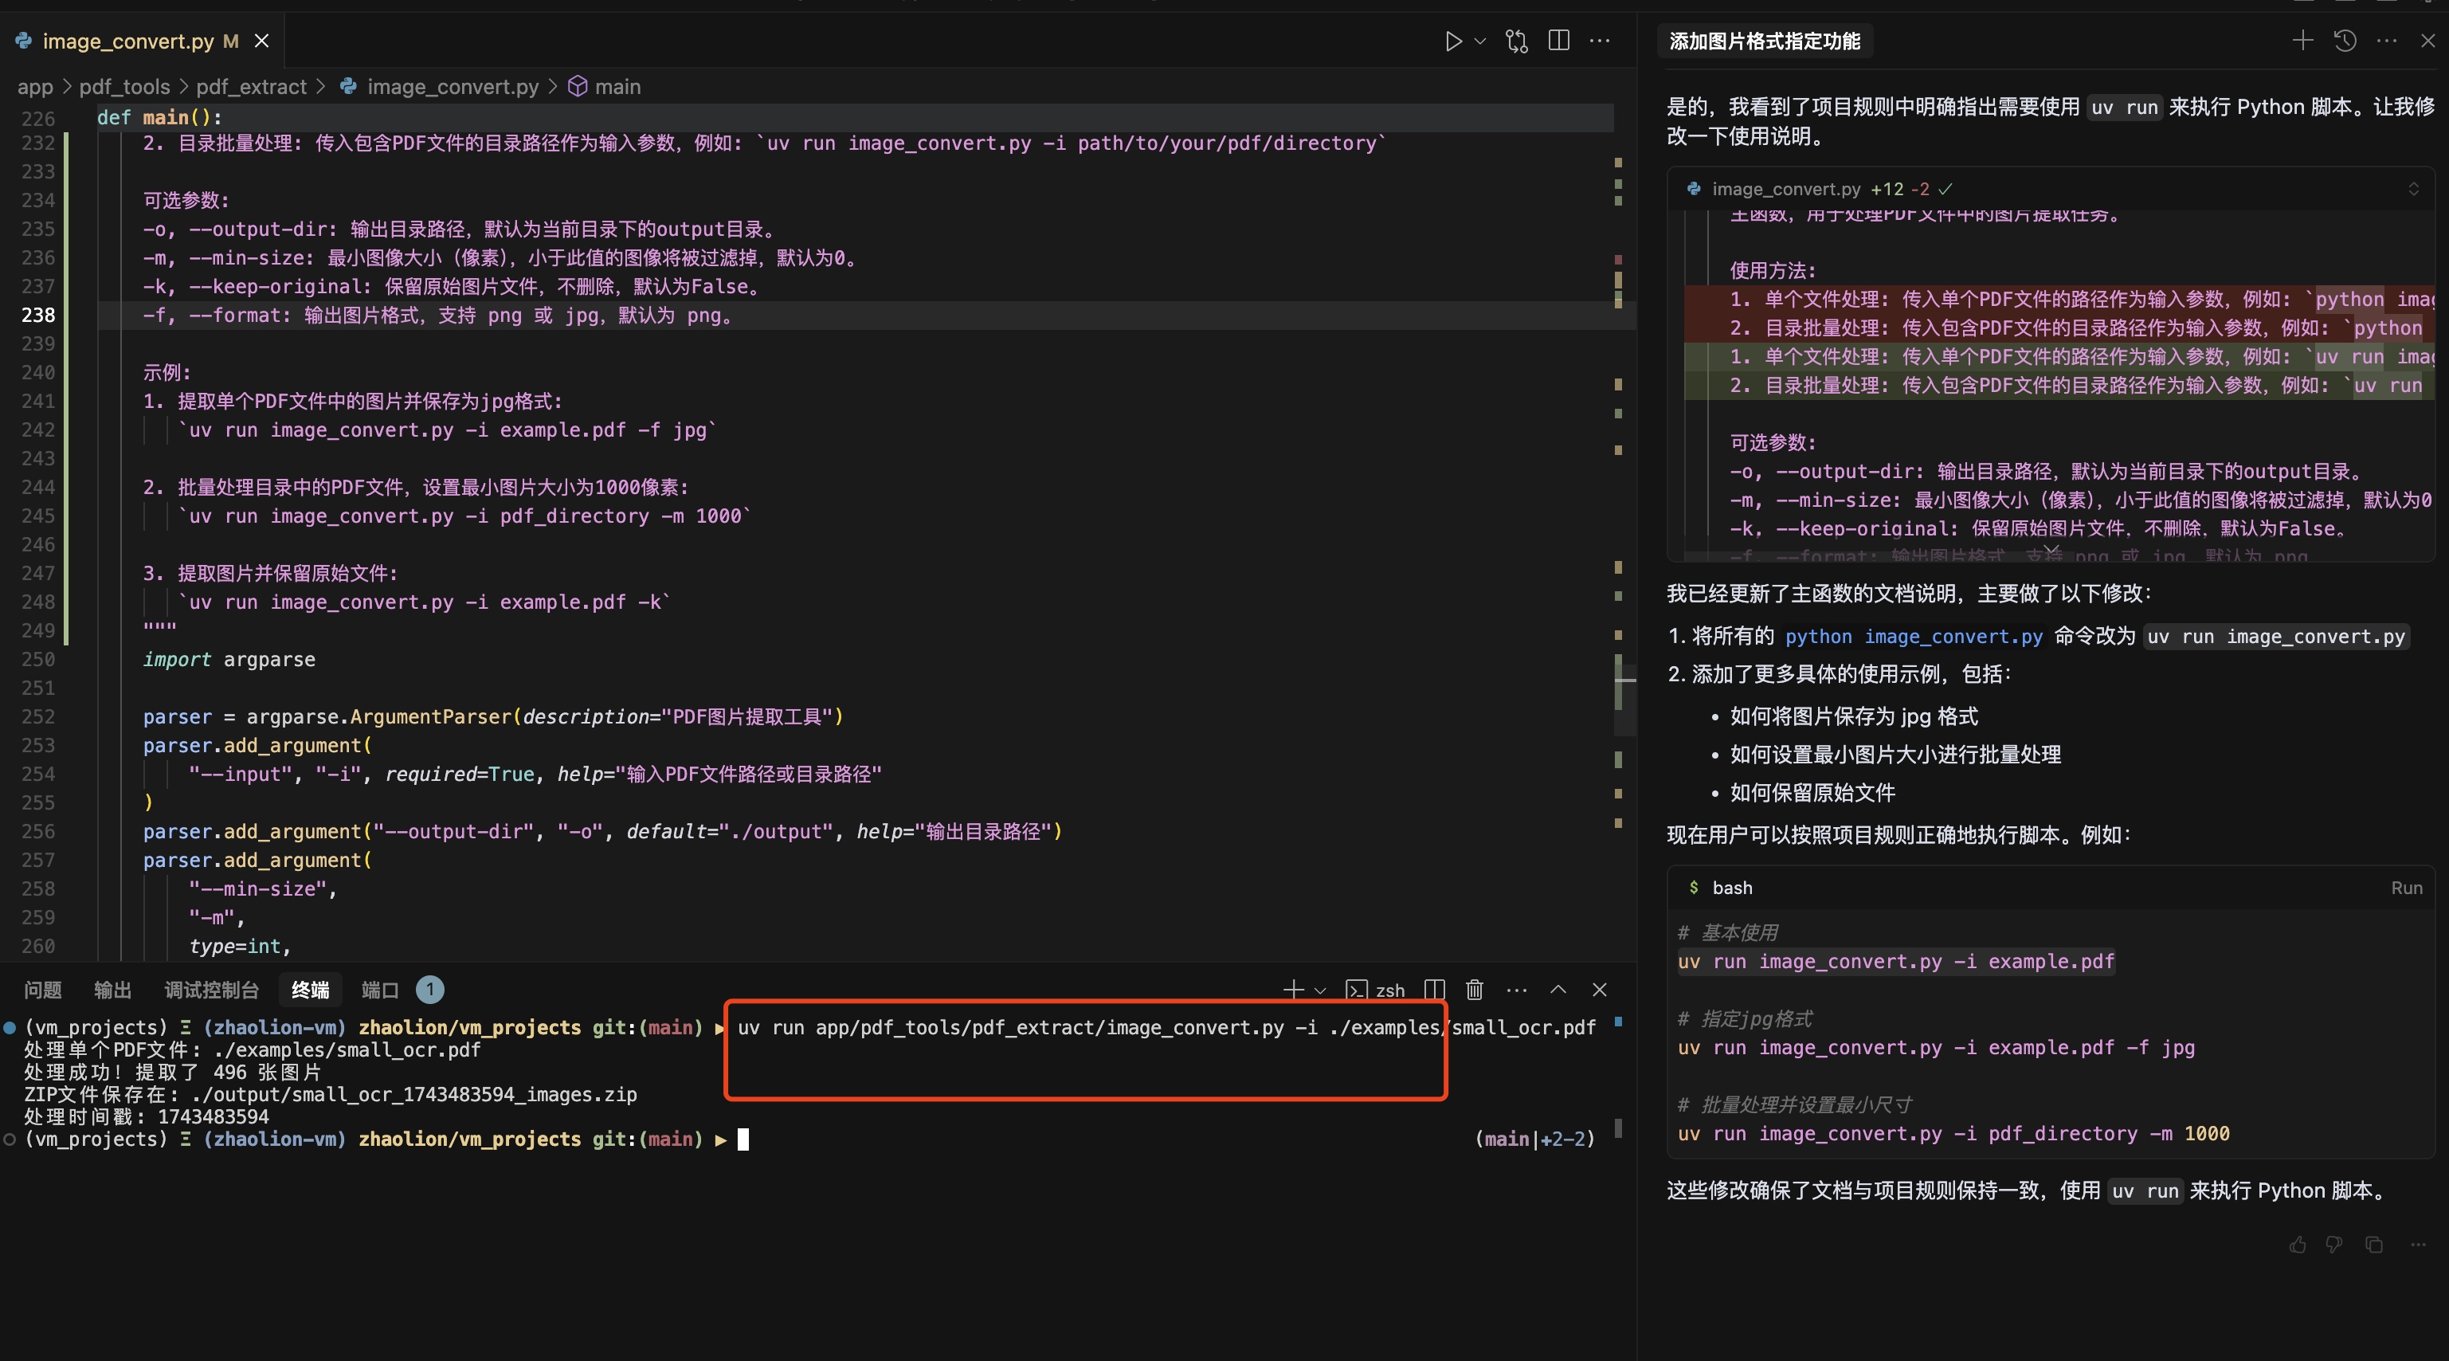Click the pdf_tools breadcrumb segment

(124, 87)
